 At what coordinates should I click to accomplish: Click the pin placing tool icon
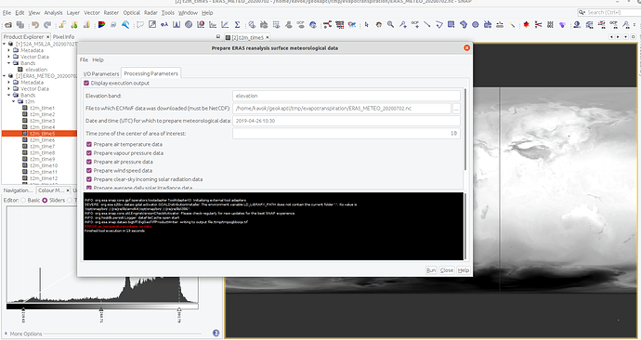(403, 25)
